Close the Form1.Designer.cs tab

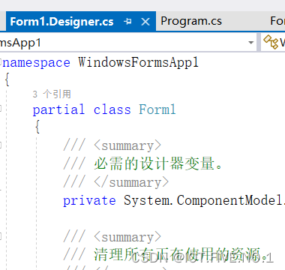coord(145,22)
